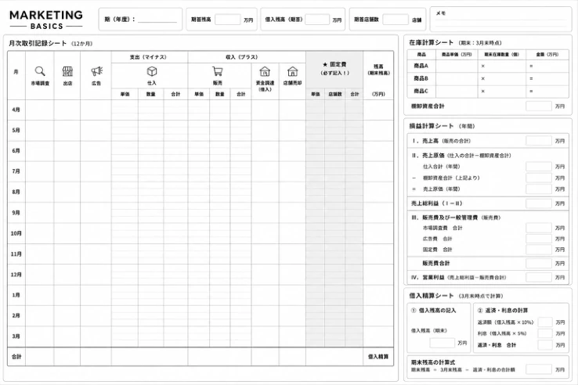The height and width of the screenshot is (385, 578).
Task: Click the 市場調査費 合計 amount box
Action: (x=539, y=228)
